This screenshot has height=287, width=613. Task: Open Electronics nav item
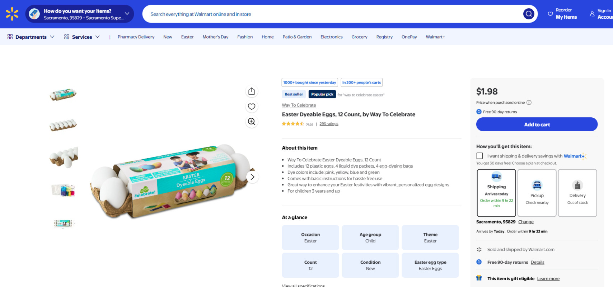pyautogui.click(x=331, y=37)
